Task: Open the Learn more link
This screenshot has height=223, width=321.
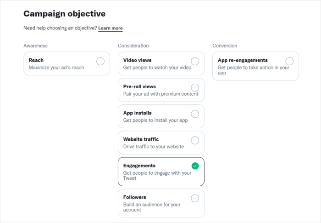Action: [x=111, y=28]
